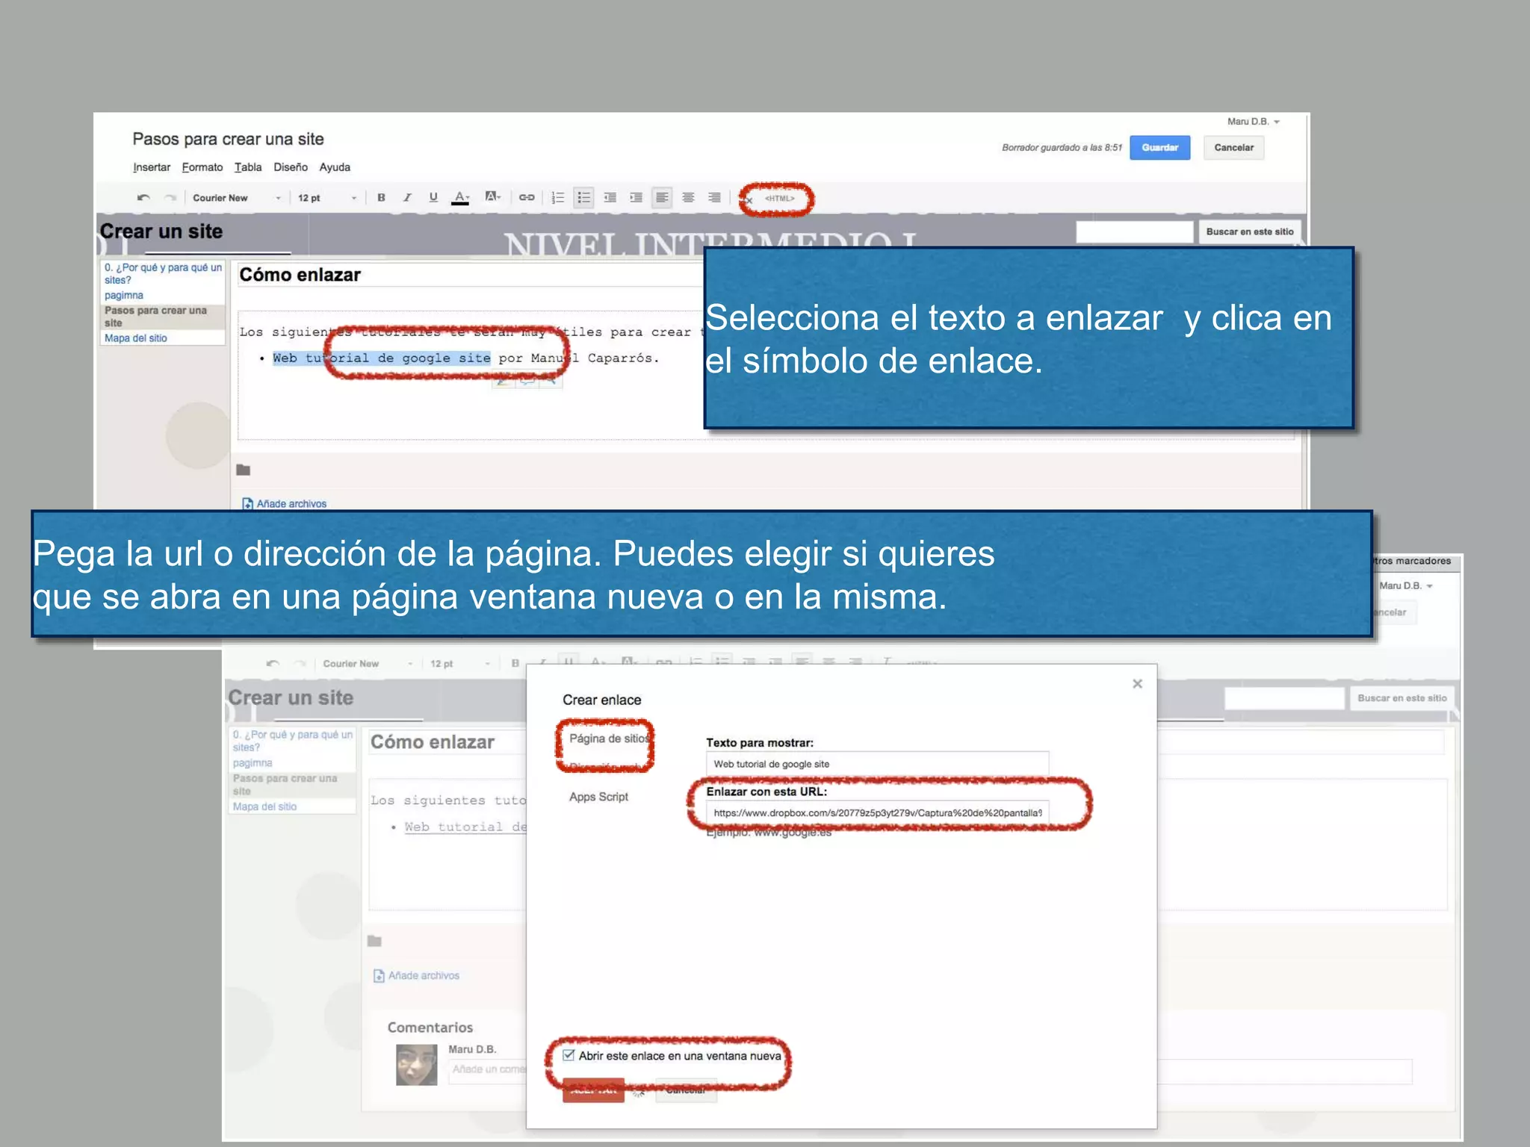
Task: Click the 'Crear un site' heading in the top window
Action: [161, 231]
